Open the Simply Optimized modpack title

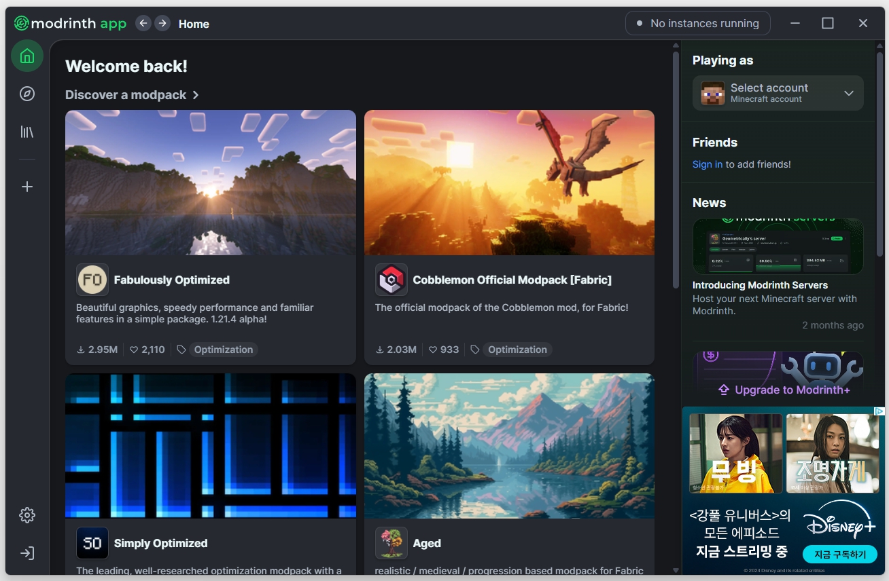click(160, 543)
